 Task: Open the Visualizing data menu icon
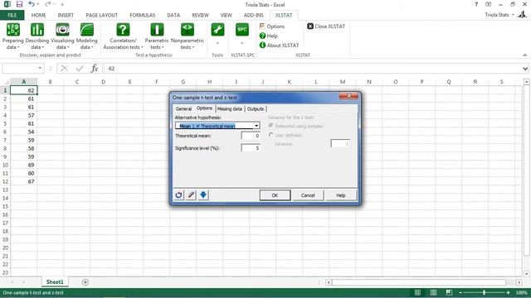[62, 30]
